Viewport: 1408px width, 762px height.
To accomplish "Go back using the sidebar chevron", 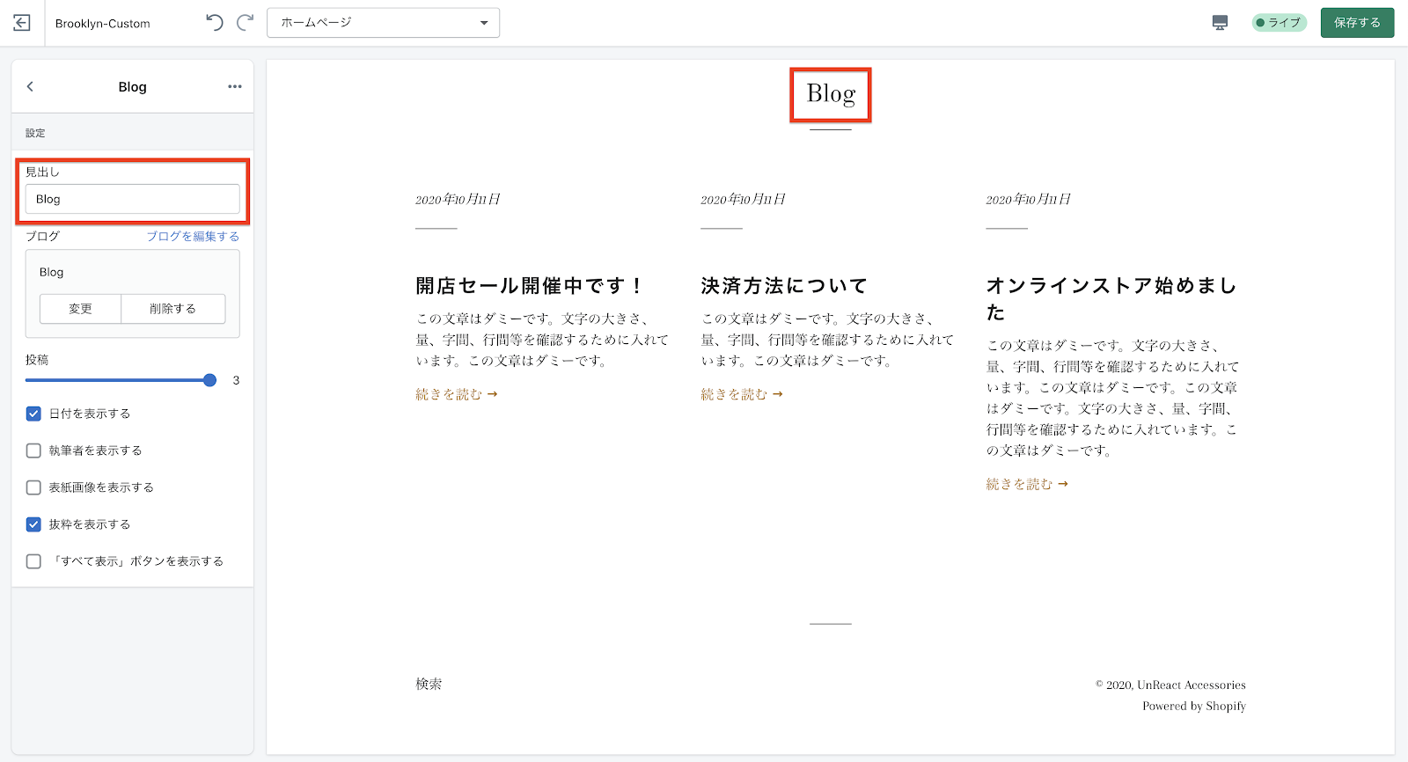I will tap(30, 86).
